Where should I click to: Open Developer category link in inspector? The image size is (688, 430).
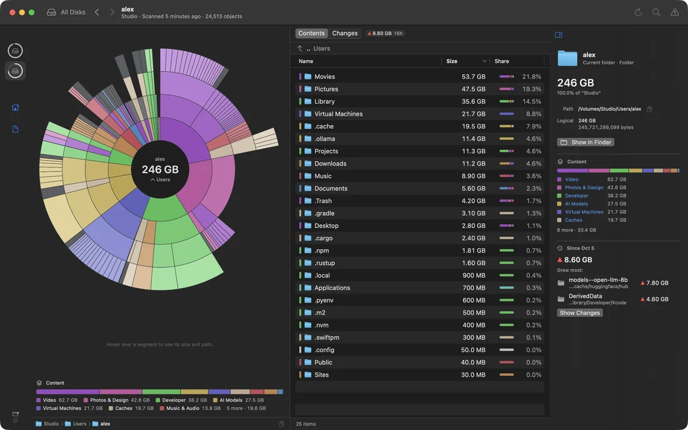577,196
